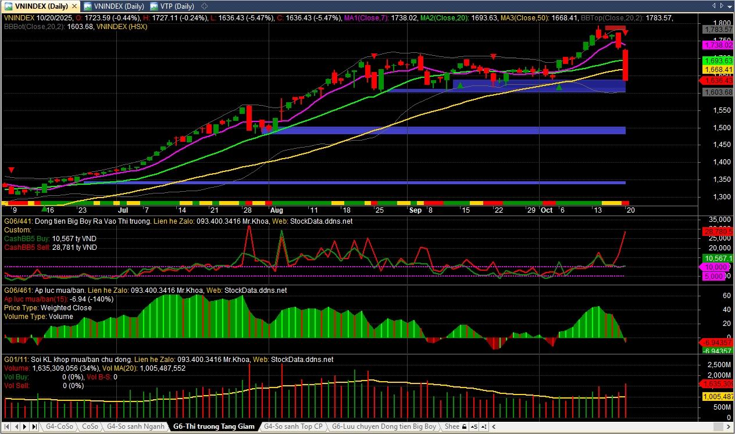Switch to the VTP (Daily) chart tab
The width and height of the screenshot is (735, 434).
pos(172,6)
